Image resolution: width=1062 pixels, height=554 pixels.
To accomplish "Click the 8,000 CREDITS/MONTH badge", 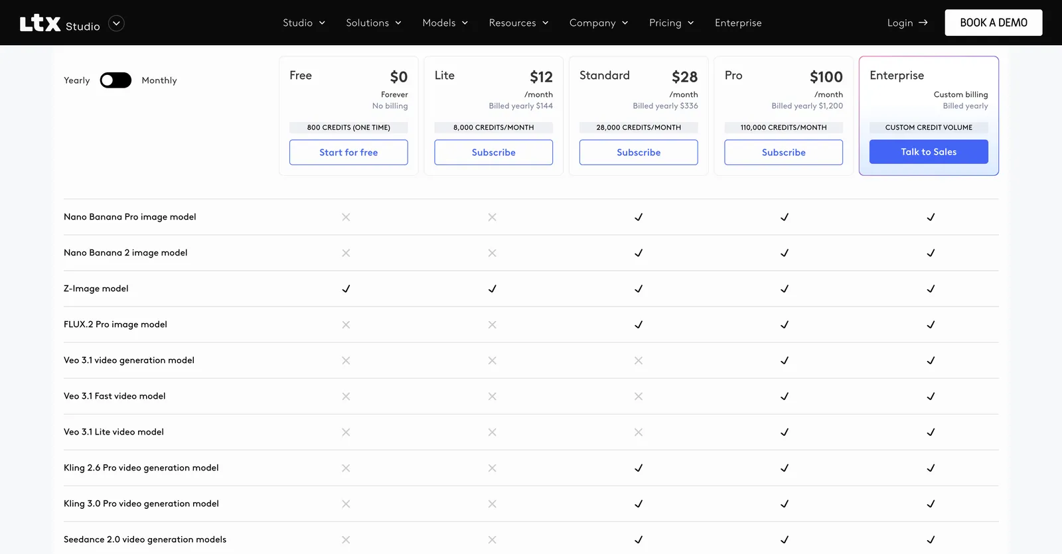I will [x=494, y=127].
